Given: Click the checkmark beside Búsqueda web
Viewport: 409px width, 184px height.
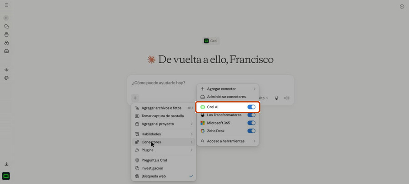Looking at the screenshot, I should [x=191, y=176].
